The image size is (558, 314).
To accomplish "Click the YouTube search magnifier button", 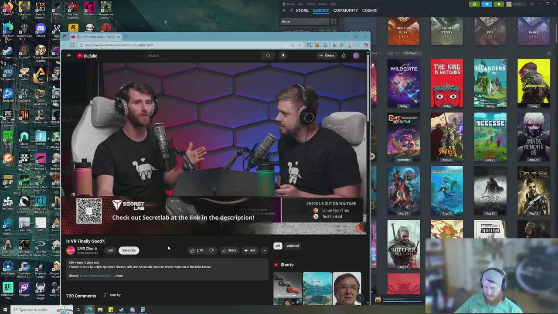I will (x=268, y=55).
